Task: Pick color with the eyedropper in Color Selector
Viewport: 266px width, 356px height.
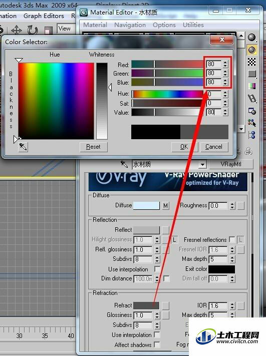Action: [23, 147]
